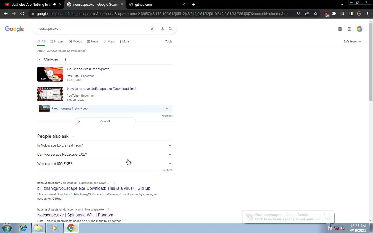Open the More search filters menu
The image size is (373, 233).
124,41
